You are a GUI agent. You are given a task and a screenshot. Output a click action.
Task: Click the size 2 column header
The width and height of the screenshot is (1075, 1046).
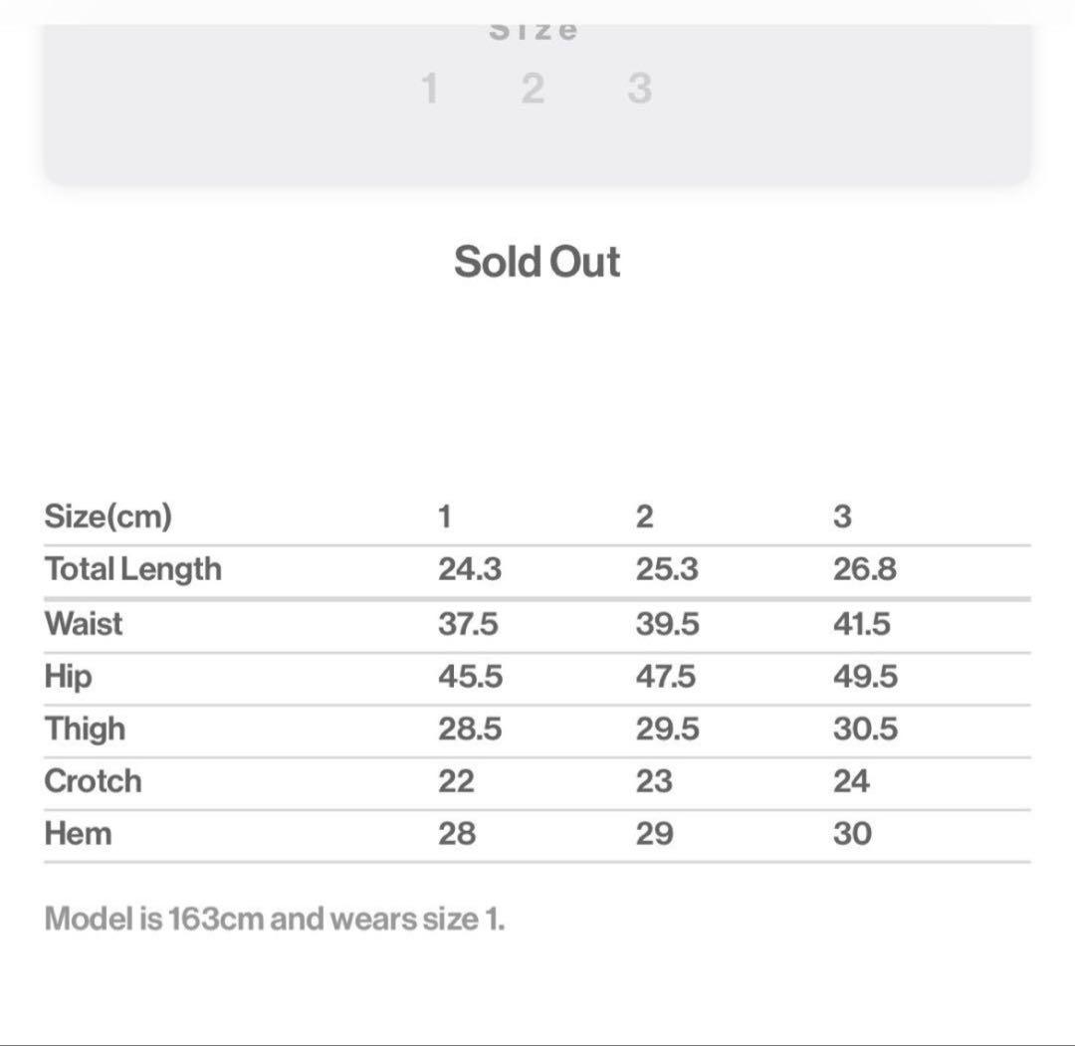[x=645, y=517]
